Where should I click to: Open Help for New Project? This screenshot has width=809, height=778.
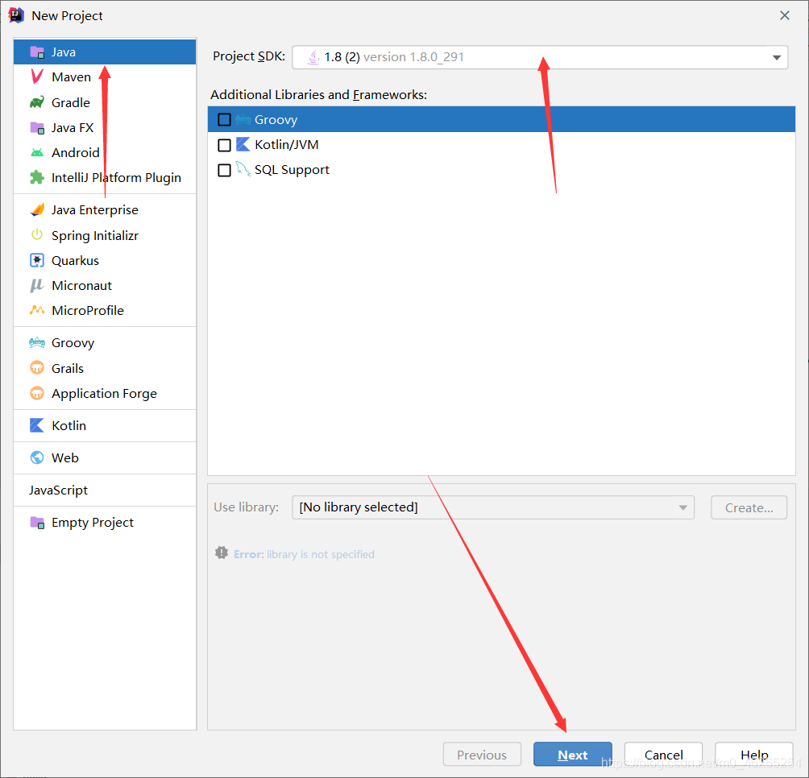coord(753,755)
